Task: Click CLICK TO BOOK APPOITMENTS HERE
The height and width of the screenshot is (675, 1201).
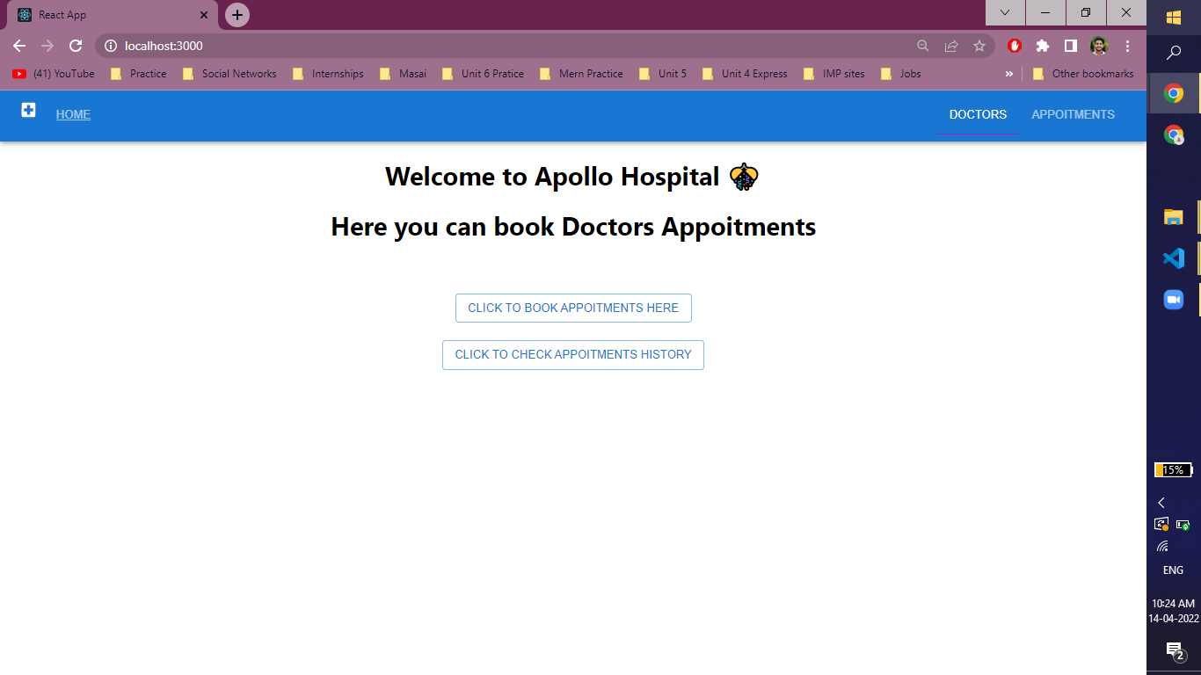Action: [x=573, y=308]
